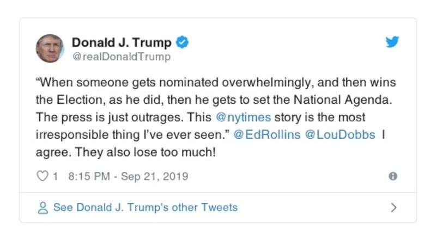Select See Donald J. Trump's other Tweets

pyautogui.click(x=145, y=208)
